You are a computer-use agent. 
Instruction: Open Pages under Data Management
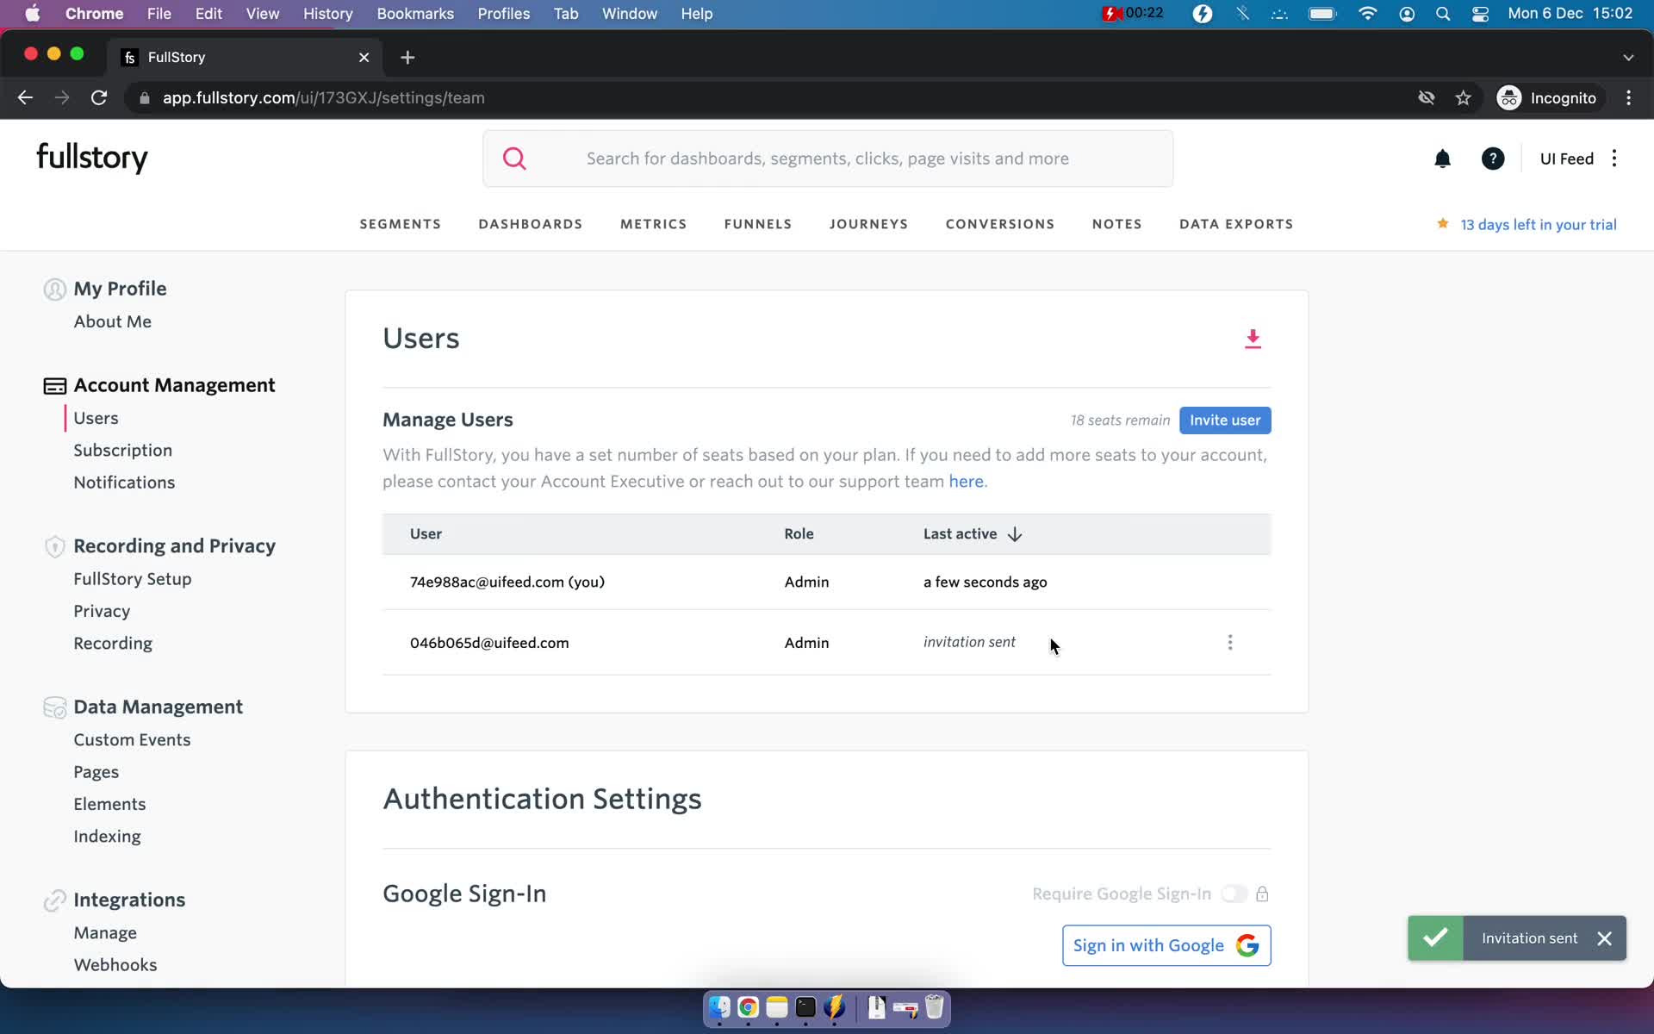pyautogui.click(x=96, y=772)
